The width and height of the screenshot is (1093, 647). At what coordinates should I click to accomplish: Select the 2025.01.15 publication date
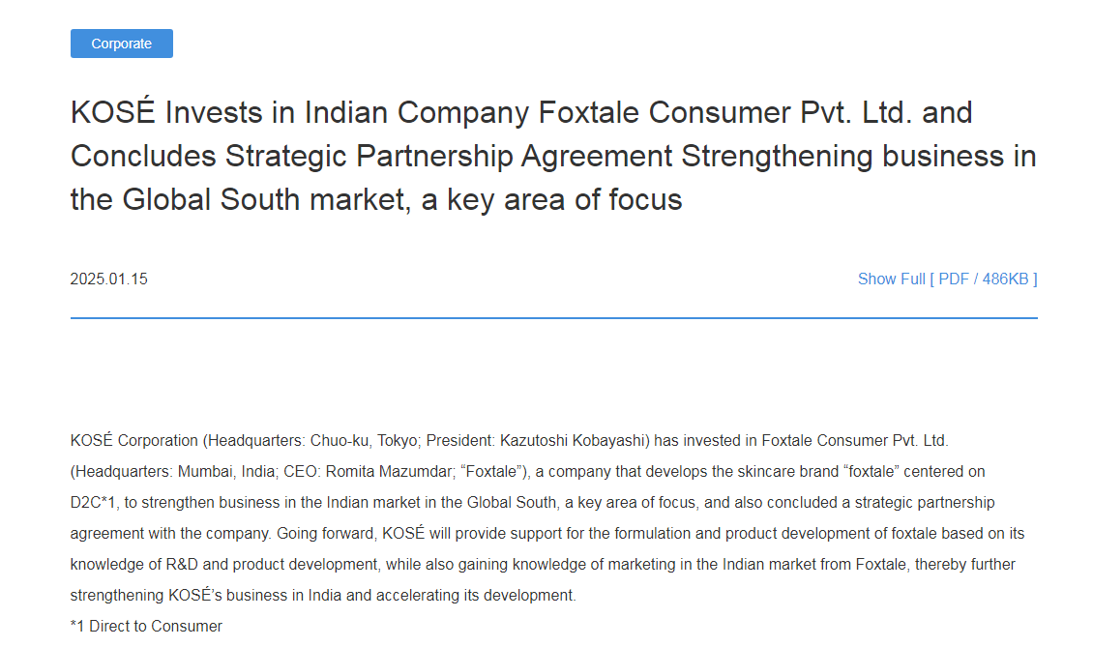pyautogui.click(x=108, y=279)
